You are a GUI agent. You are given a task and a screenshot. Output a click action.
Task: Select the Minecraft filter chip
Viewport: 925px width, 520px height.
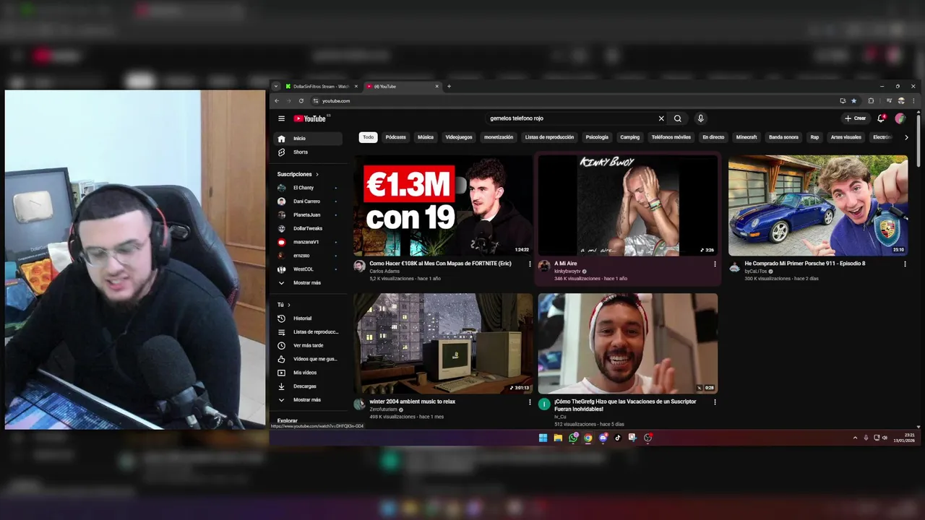(747, 137)
